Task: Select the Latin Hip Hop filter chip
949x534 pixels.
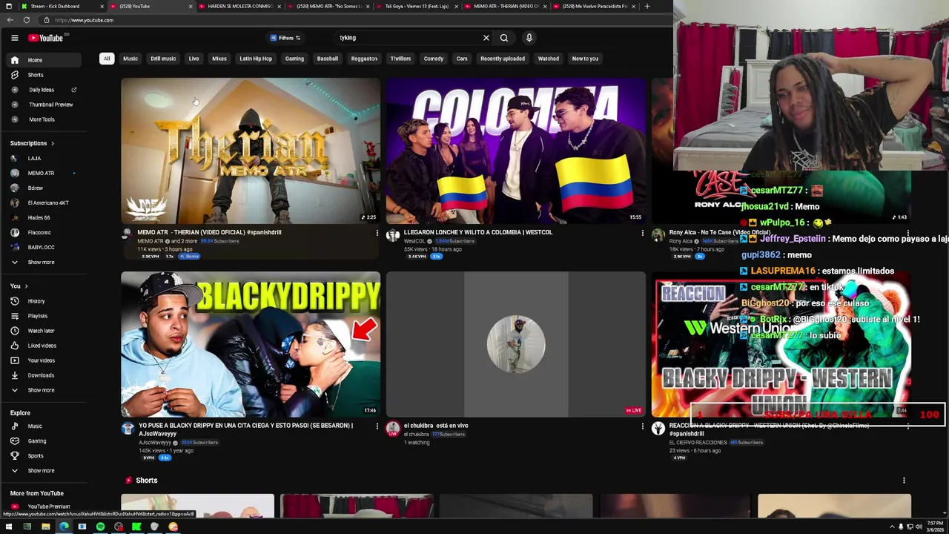Action: click(256, 59)
